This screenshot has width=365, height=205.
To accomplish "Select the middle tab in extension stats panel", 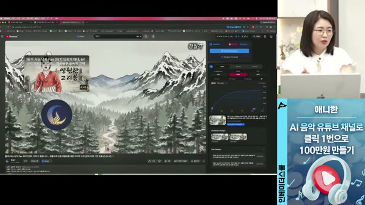I will [238, 67].
